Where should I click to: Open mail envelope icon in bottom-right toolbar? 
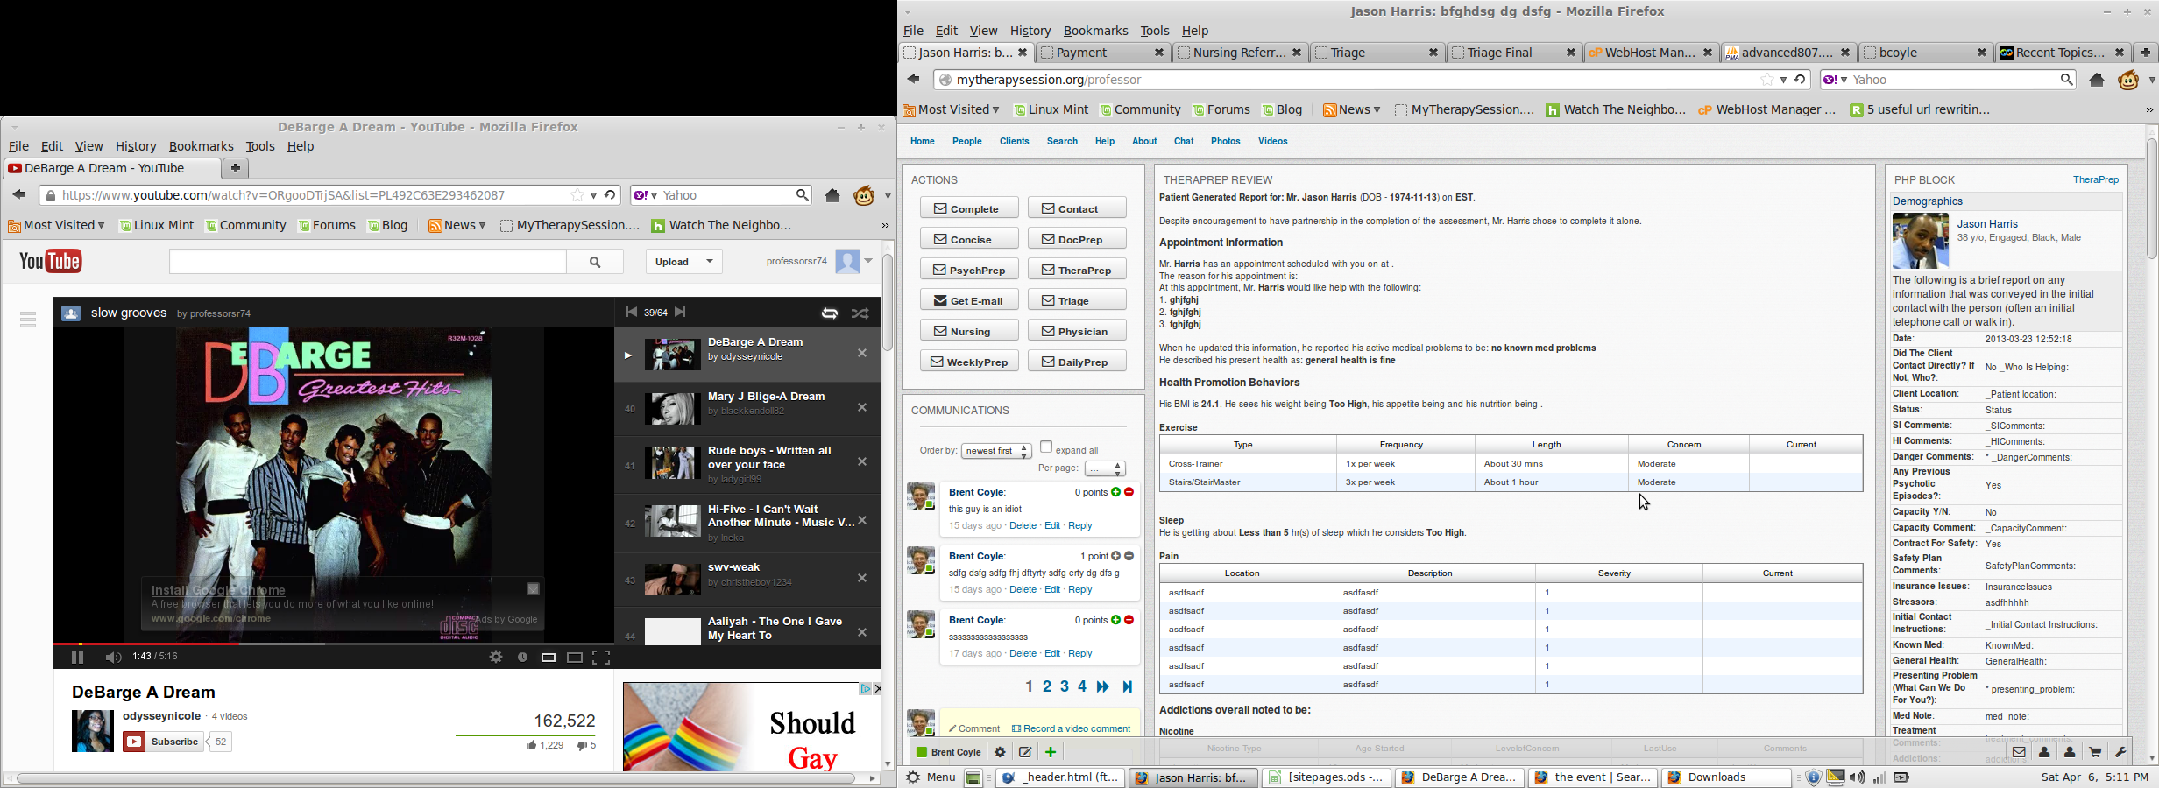pyautogui.click(x=2019, y=752)
